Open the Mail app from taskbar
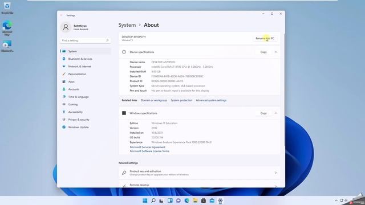365x205 pixels. (212, 200)
